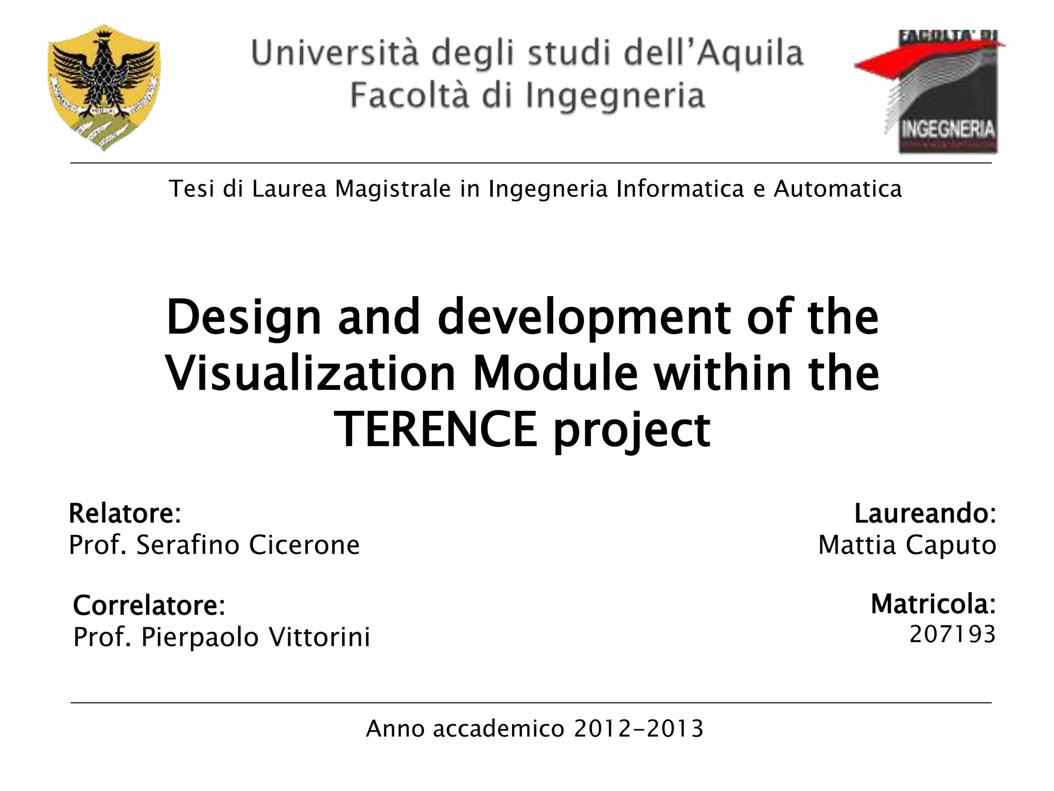The image size is (1054, 791).
Task: Click the upper horizontal divider line
Action: coord(530,163)
